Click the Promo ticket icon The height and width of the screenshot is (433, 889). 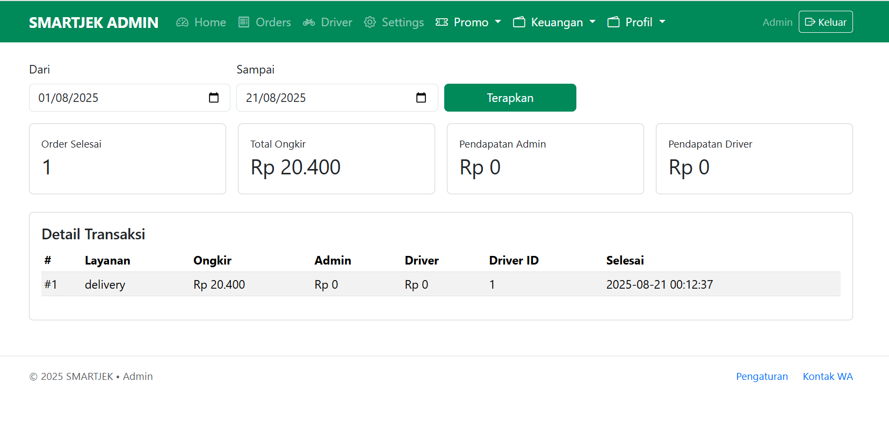pyautogui.click(x=442, y=22)
